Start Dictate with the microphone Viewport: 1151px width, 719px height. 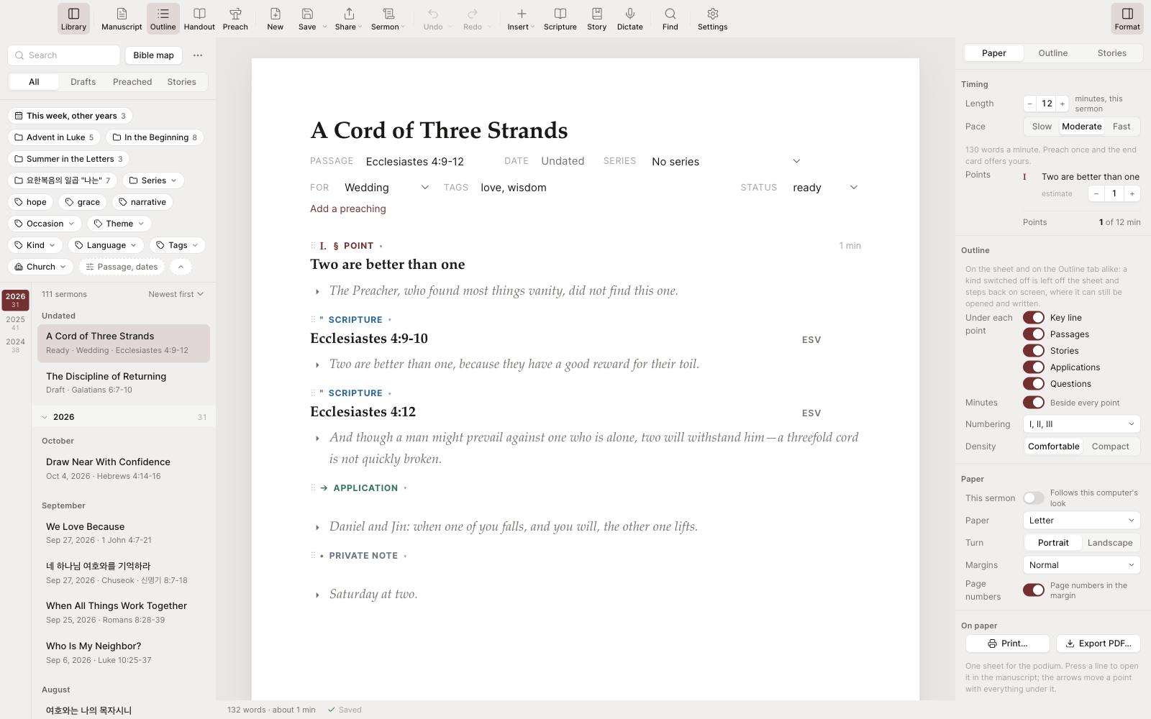click(x=630, y=19)
